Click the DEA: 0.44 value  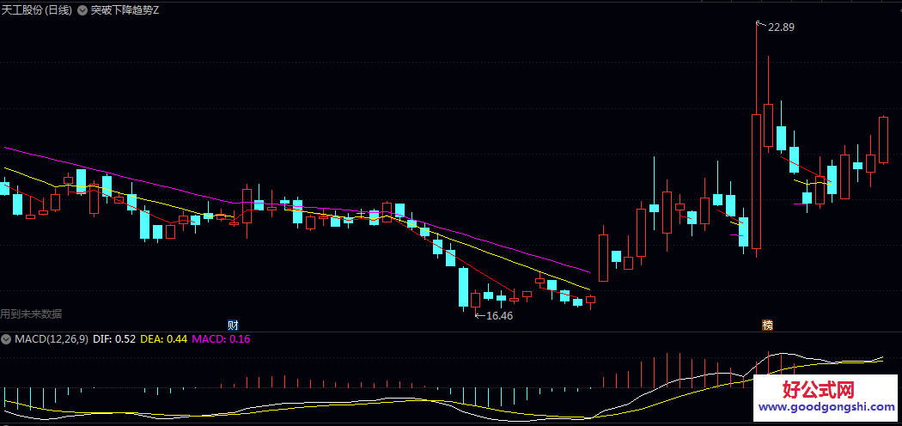(x=164, y=339)
